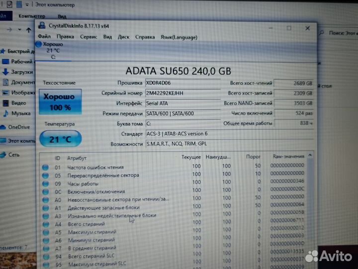Click the status dot for attribute 01
Image resolution: width=358 pixels, height=269 pixels.
click(x=45, y=167)
